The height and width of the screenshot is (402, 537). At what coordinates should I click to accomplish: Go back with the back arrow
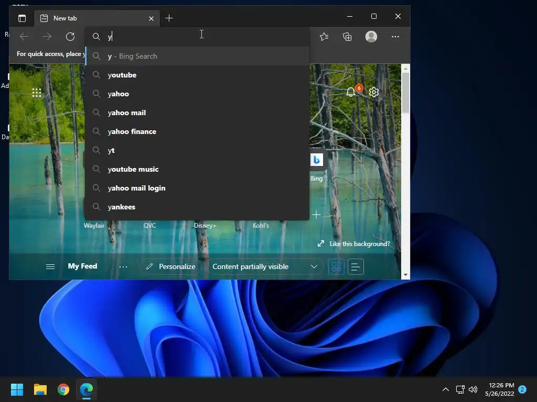click(x=24, y=37)
